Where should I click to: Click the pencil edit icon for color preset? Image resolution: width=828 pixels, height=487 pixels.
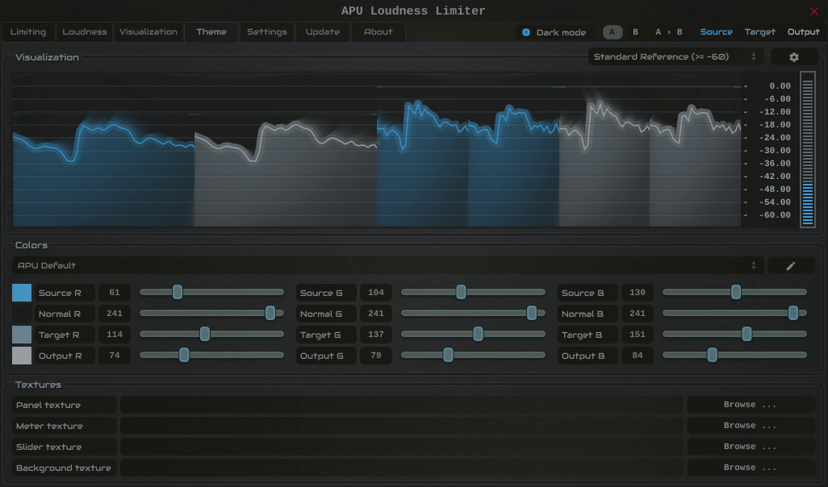click(x=791, y=266)
